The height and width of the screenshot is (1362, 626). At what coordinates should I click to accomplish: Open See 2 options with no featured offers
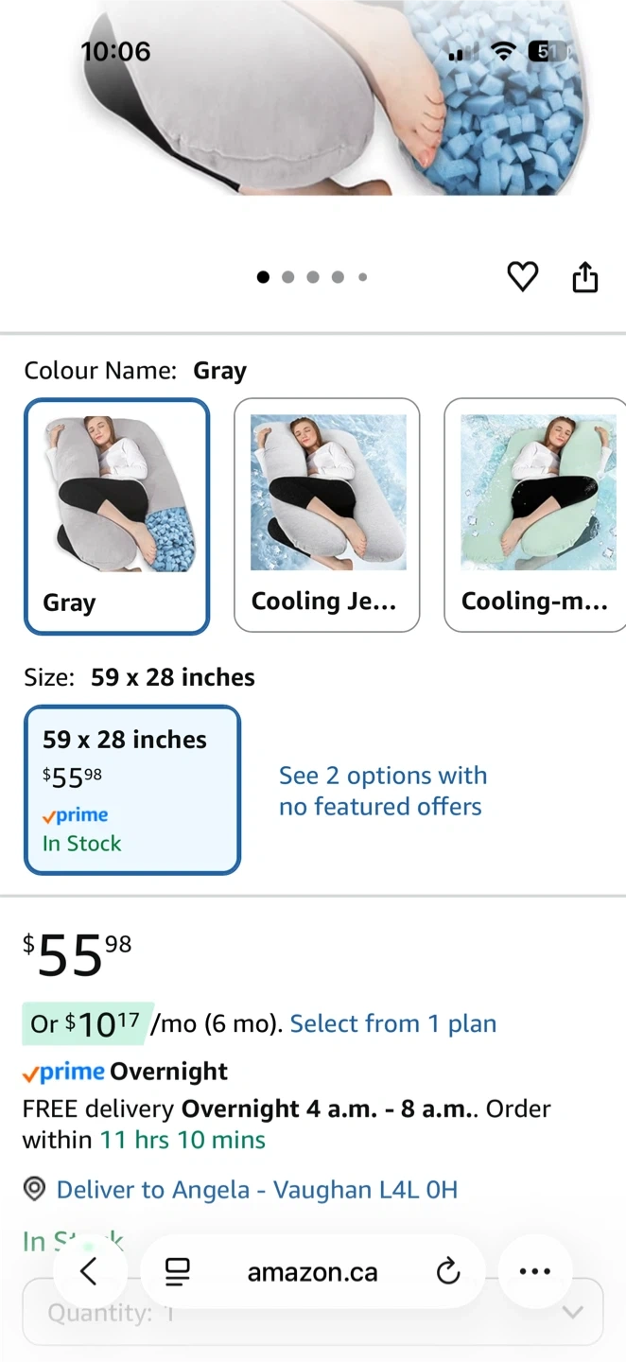coord(382,791)
